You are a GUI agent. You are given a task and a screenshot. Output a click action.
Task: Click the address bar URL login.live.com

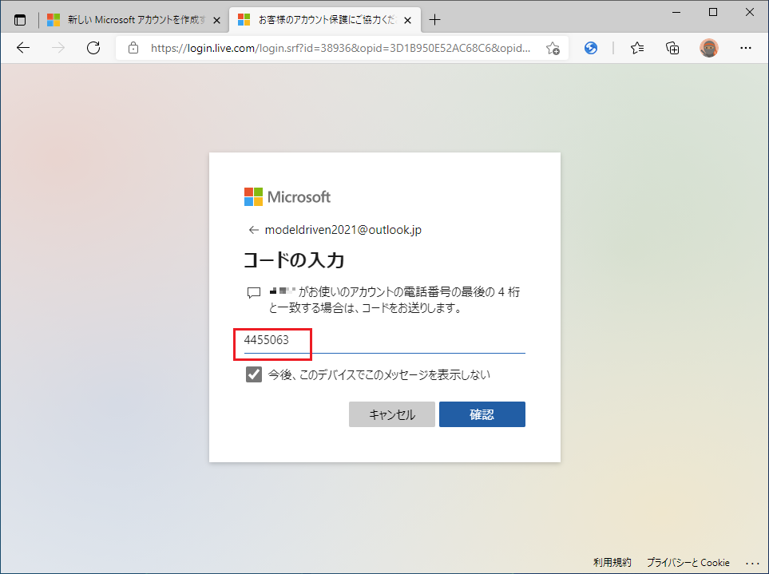340,48
